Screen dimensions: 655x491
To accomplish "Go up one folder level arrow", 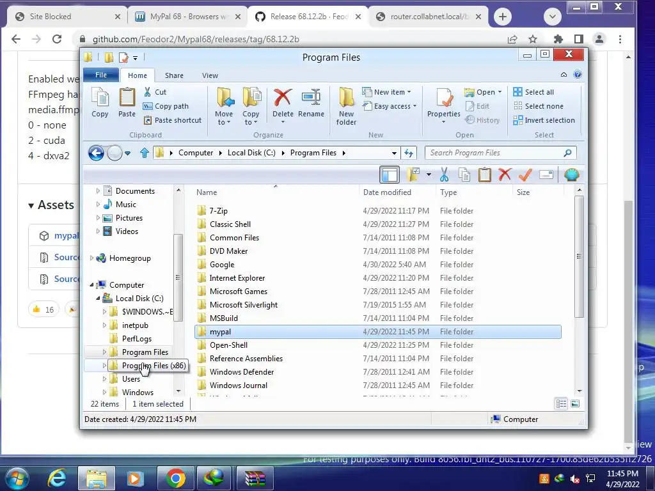I will [x=145, y=153].
